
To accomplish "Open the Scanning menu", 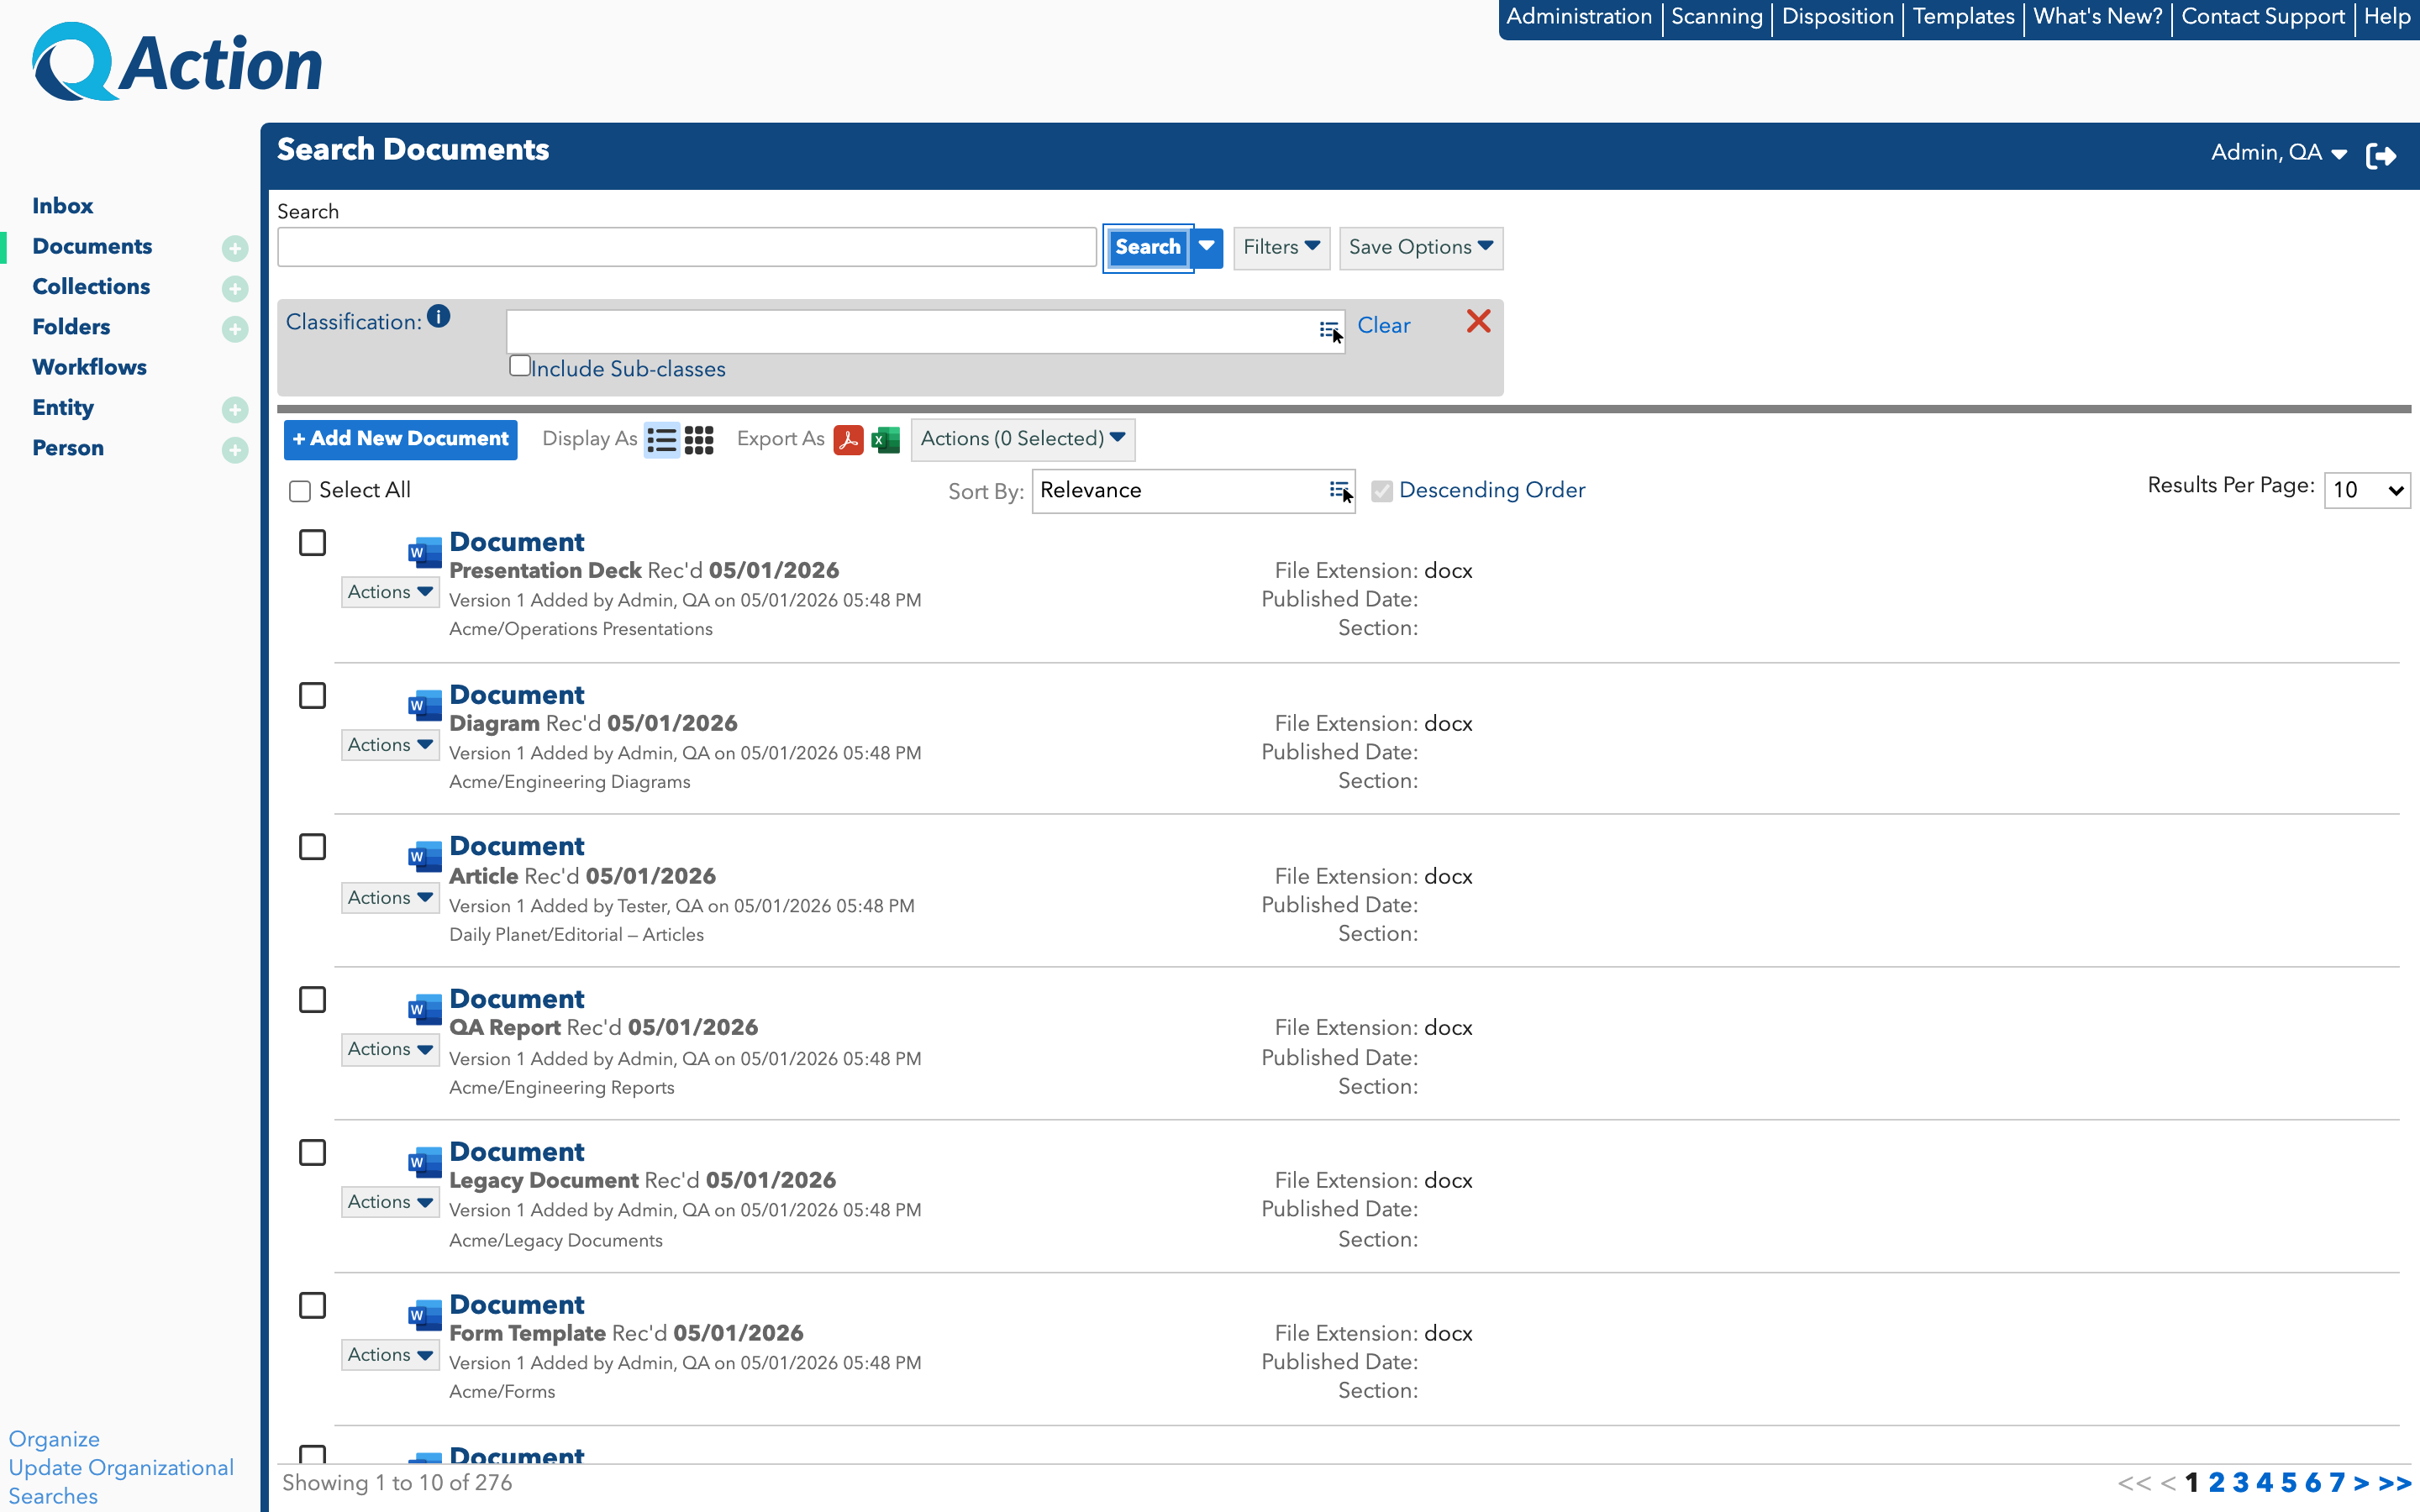I will pyautogui.click(x=1717, y=17).
